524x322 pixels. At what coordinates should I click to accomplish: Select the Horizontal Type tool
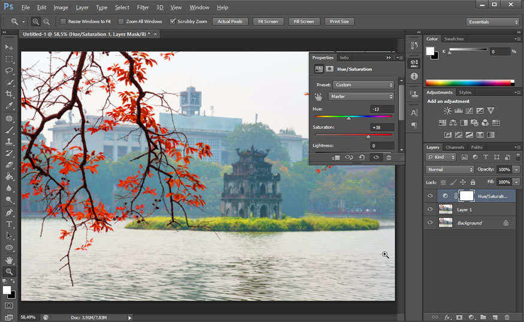(x=9, y=224)
